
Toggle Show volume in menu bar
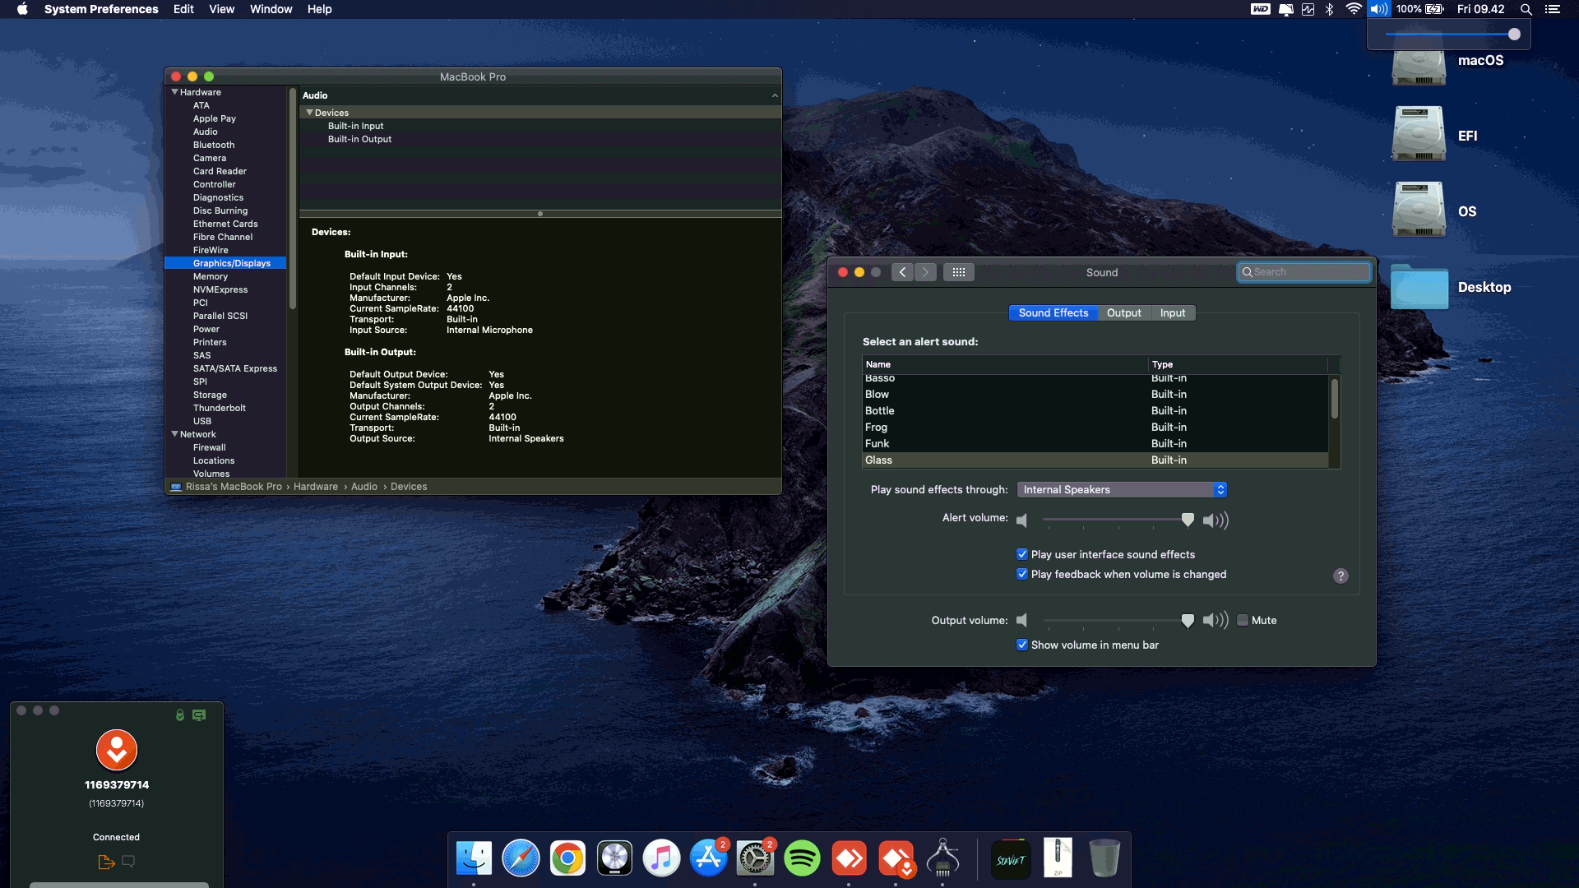(1022, 645)
